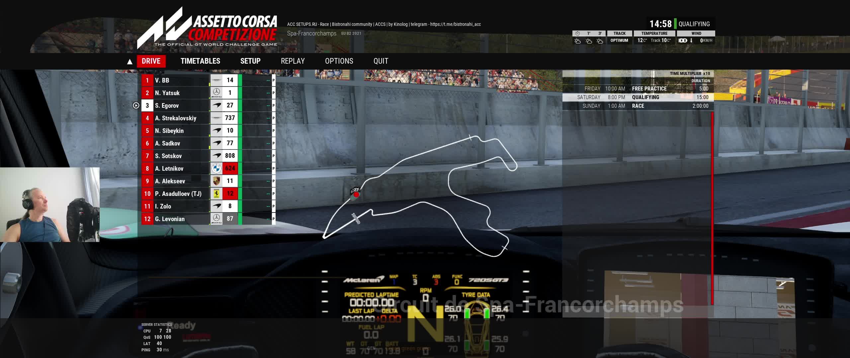Click the Porsche crest next to A. Alekseev
Viewport: 850px width, 358px height.
coord(216,181)
